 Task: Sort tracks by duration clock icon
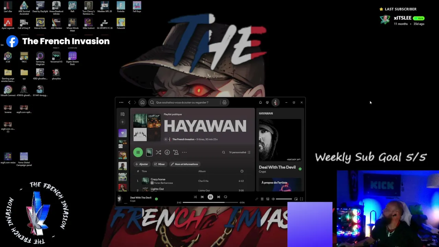242,171
